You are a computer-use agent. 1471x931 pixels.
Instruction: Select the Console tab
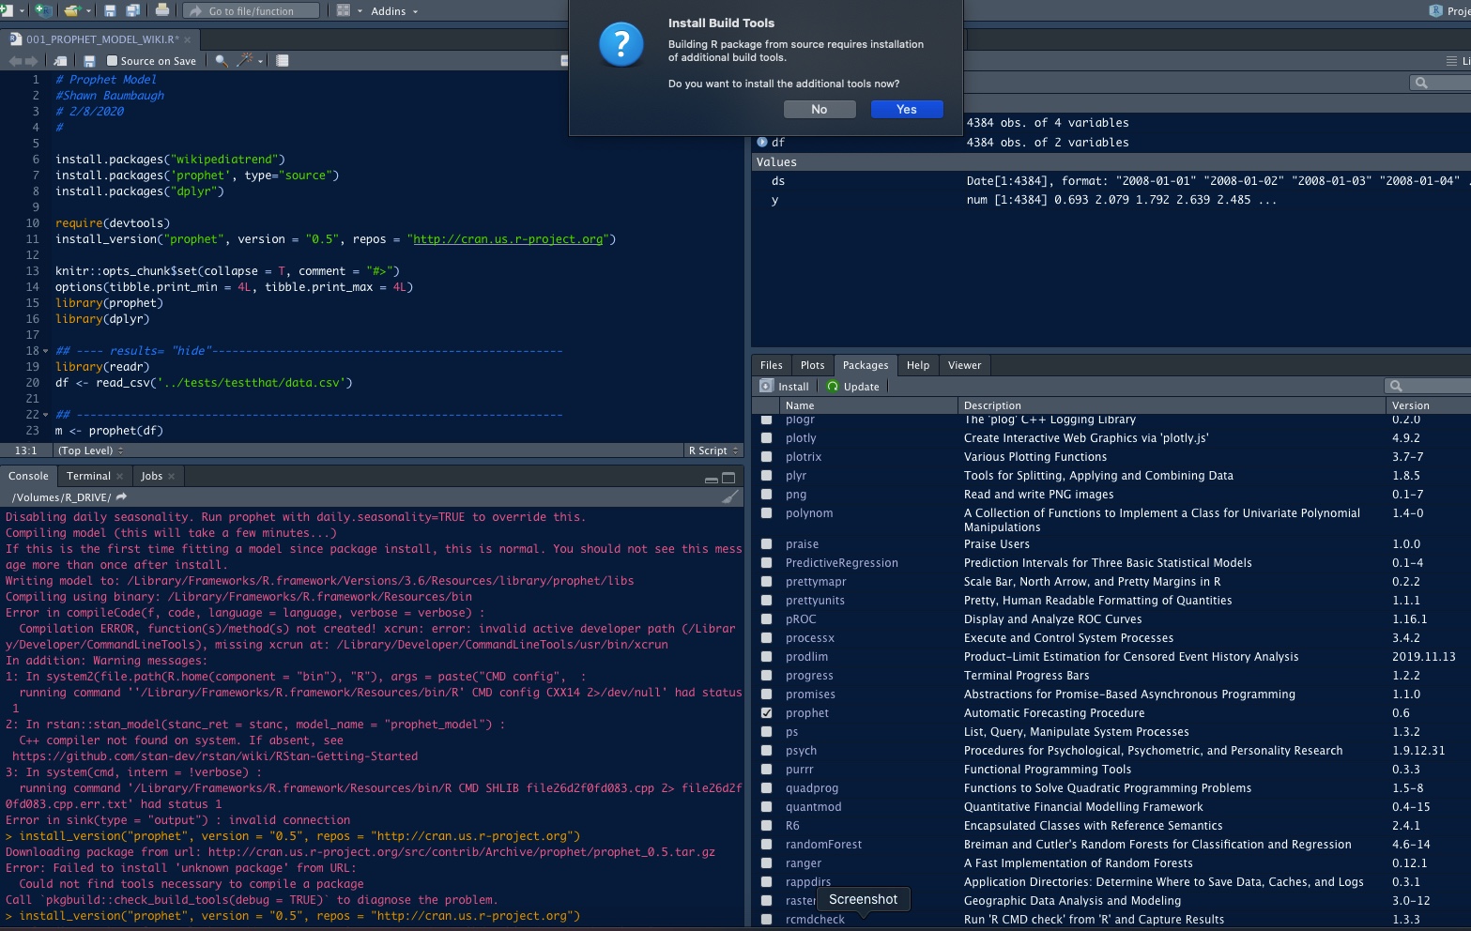click(x=28, y=476)
